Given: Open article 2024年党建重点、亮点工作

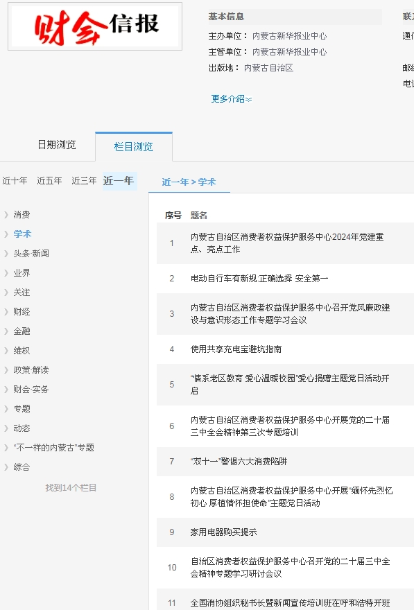Looking at the screenshot, I should 287,243.
